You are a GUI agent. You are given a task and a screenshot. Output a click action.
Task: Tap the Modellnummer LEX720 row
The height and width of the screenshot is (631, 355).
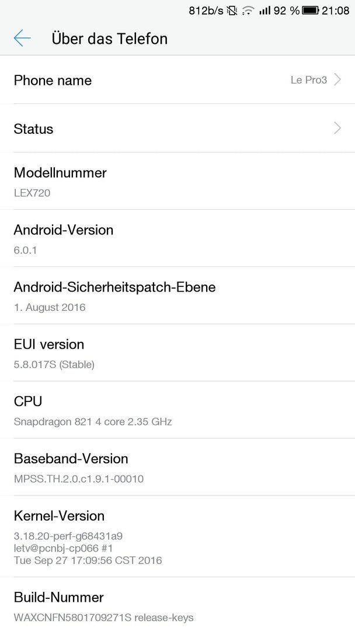coord(178,181)
